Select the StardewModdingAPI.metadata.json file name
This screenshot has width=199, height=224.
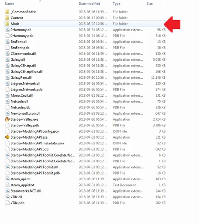[37, 143]
